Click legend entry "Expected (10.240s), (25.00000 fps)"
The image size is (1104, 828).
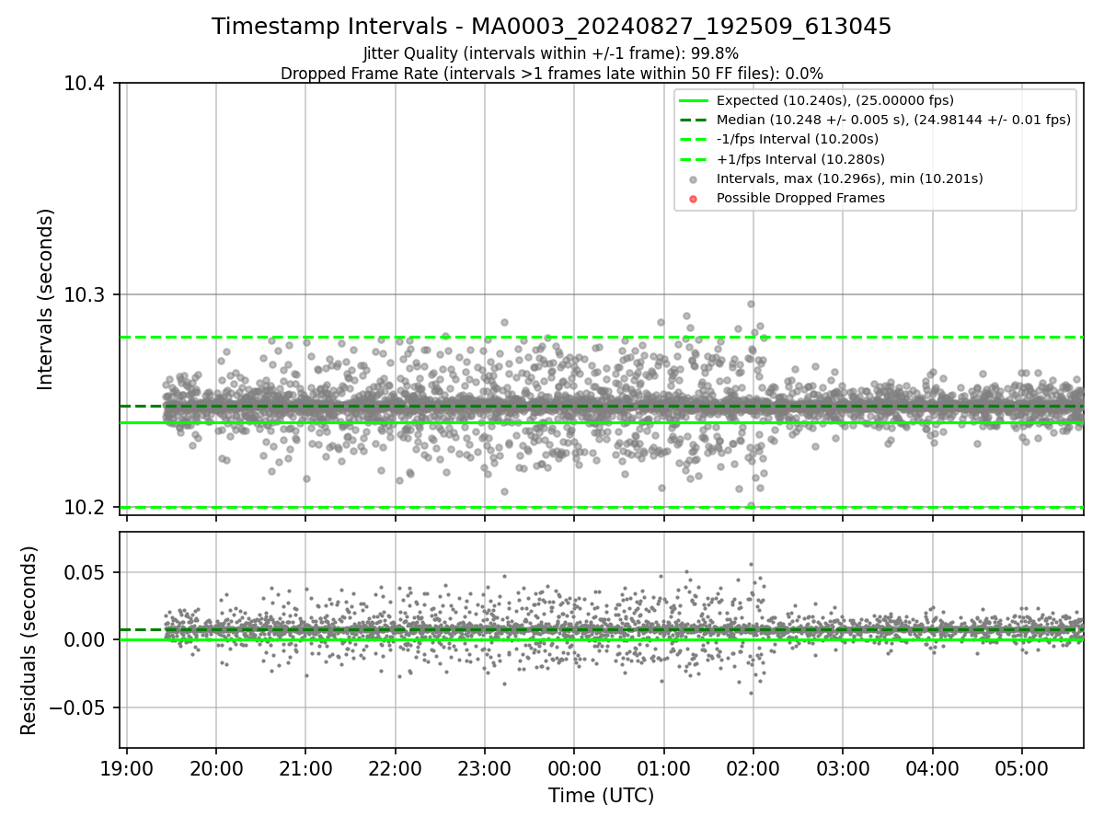click(x=834, y=100)
